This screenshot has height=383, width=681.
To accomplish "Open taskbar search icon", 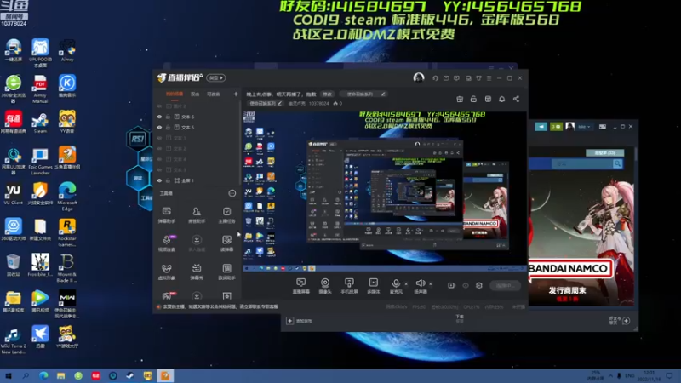I will tap(26, 375).
